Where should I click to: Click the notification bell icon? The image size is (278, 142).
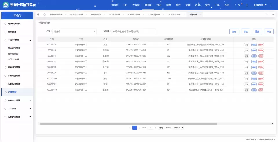pyautogui.click(x=239, y=5)
